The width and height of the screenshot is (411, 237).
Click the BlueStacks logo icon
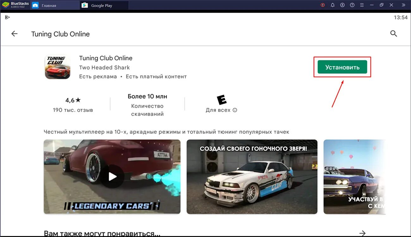(5, 5)
